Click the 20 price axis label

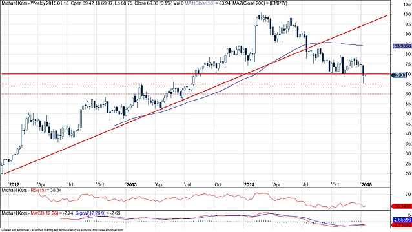click(x=408, y=174)
